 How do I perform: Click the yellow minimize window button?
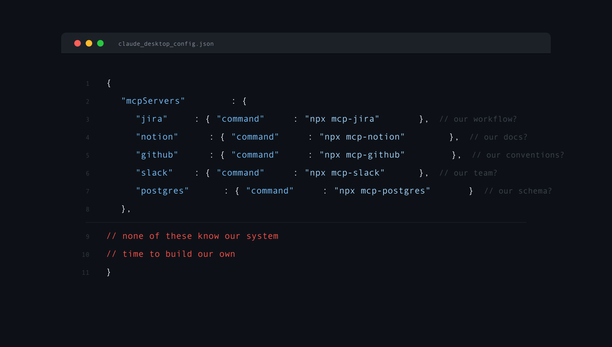point(89,43)
